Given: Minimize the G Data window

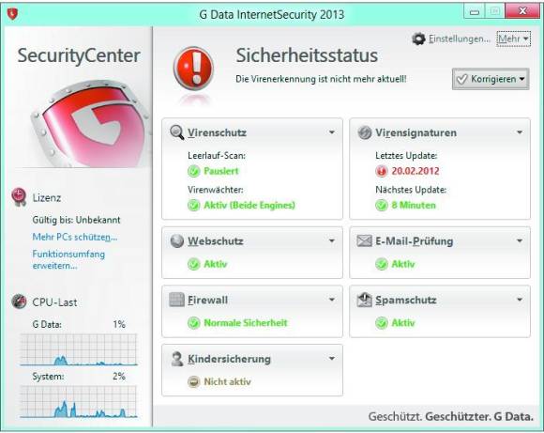Looking at the screenshot, I should pos(475,12).
